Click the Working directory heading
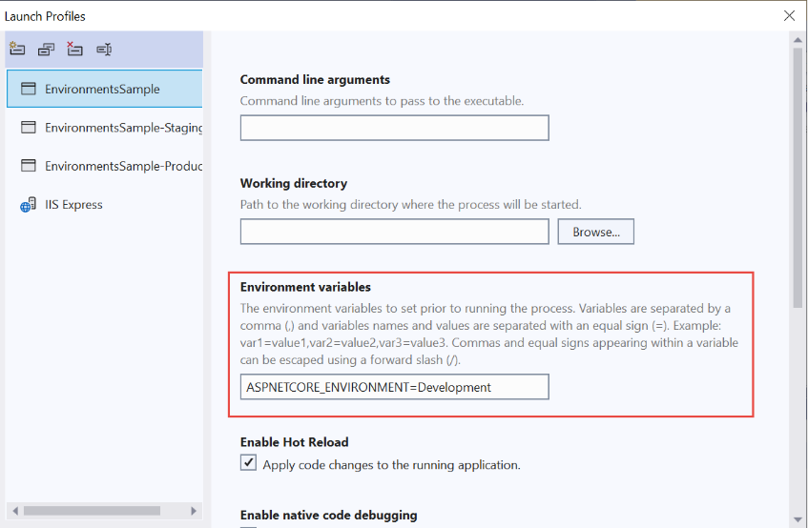808x528 pixels. tap(294, 183)
